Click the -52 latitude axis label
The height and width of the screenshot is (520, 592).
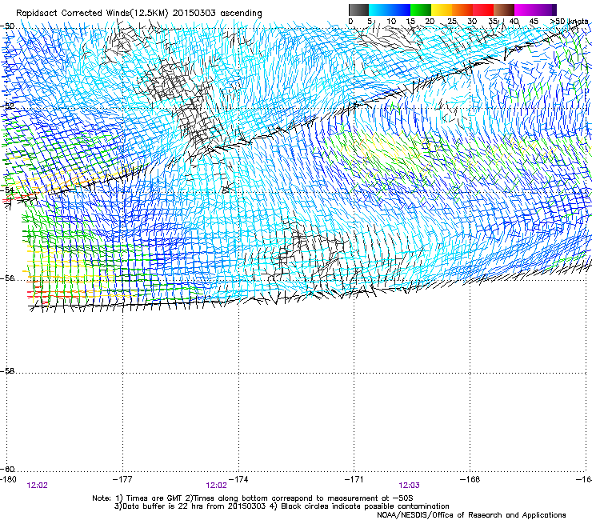click(x=7, y=106)
